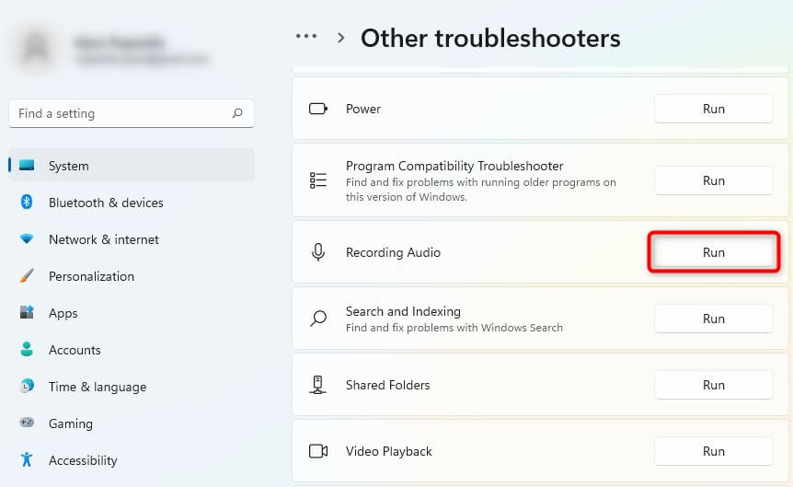Screen dimensions: 793x487
Task: Click the Apps icon in sidebar
Action: 28,313
